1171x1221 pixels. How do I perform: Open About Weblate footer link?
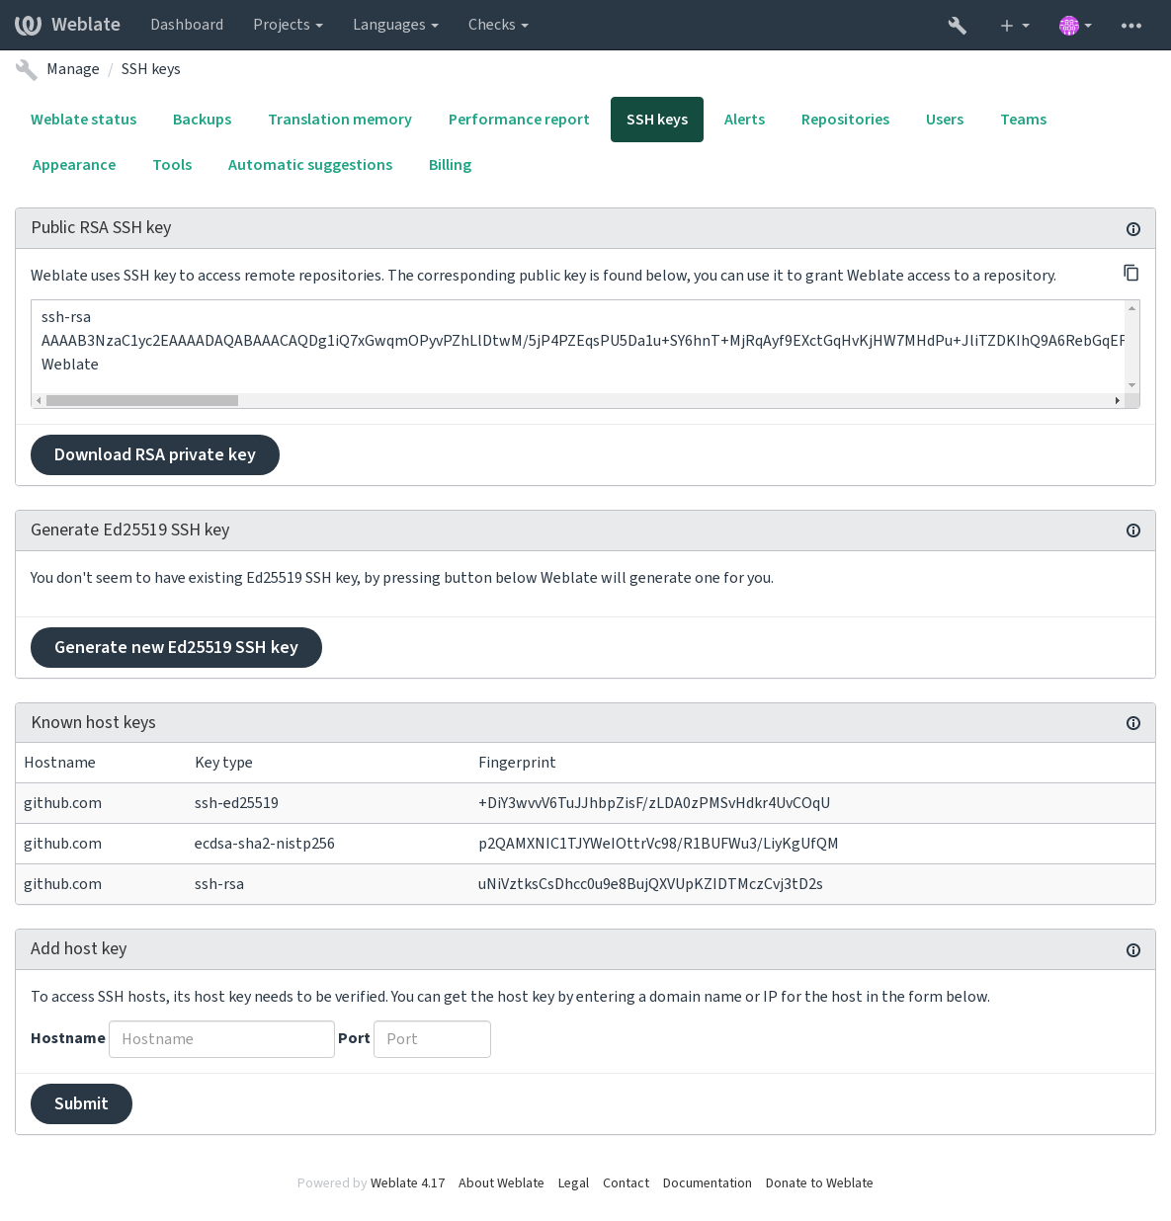coord(501,1183)
